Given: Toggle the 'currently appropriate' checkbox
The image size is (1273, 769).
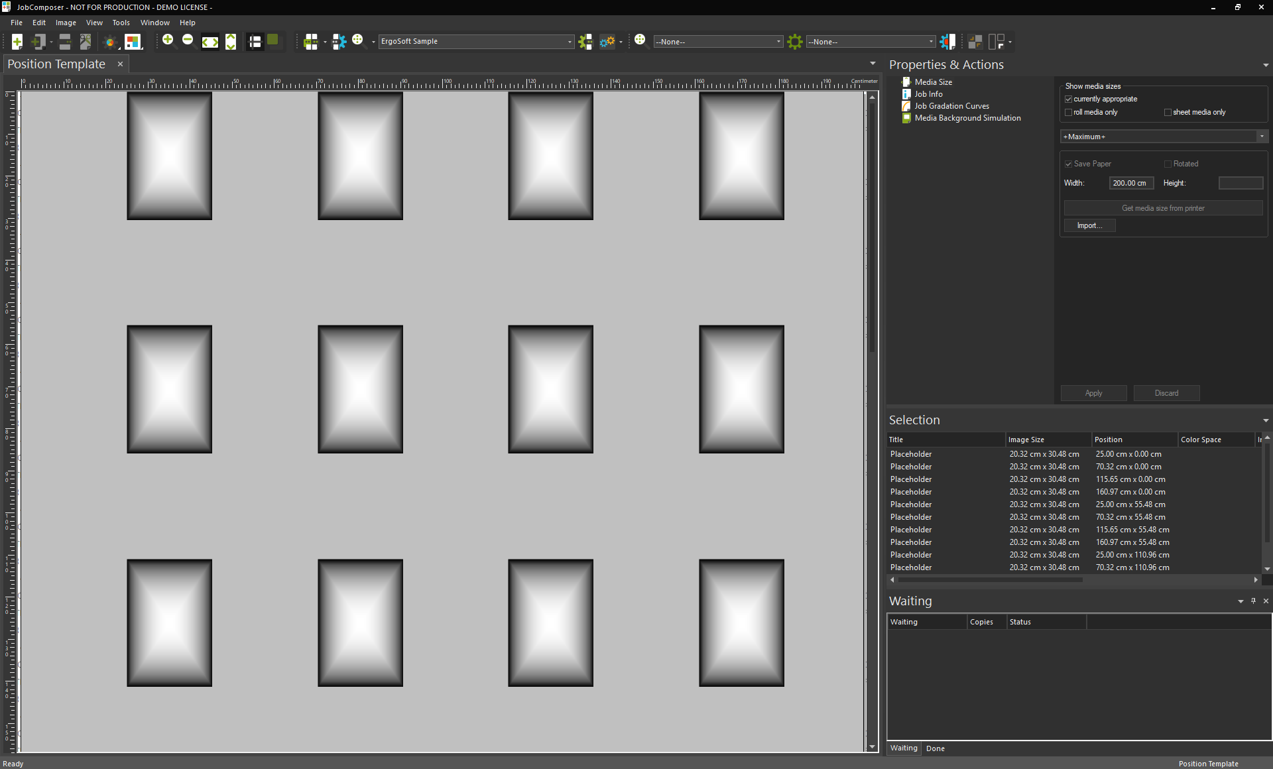Looking at the screenshot, I should pyautogui.click(x=1069, y=99).
